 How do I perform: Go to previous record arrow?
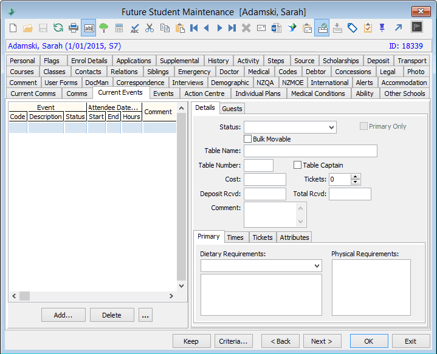[207, 28]
